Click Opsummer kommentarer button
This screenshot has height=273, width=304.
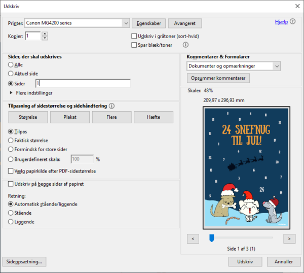[x=218, y=78]
